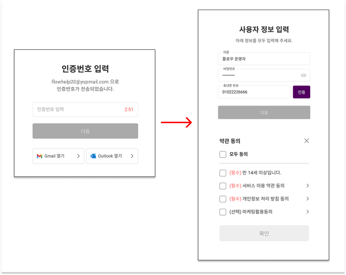Check 개인정보 처리 방침 동의 checkbox
The height and width of the screenshot is (275, 346).
(x=223, y=199)
